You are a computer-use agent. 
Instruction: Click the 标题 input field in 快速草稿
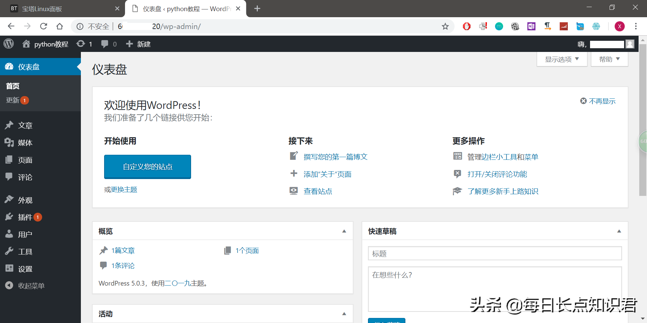[495, 253]
